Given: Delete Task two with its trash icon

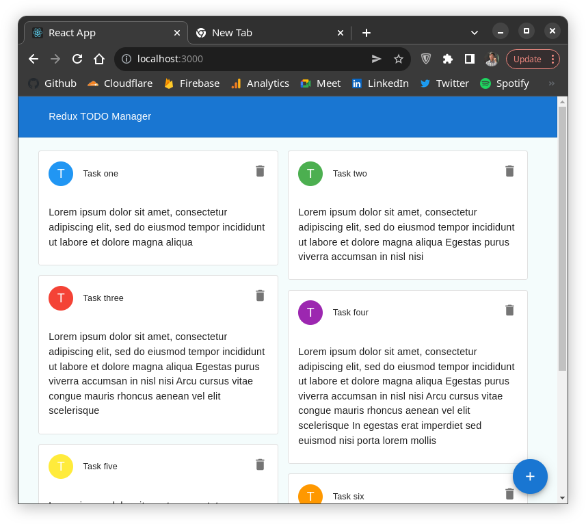Looking at the screenshot, I should [x=509, y=171].
